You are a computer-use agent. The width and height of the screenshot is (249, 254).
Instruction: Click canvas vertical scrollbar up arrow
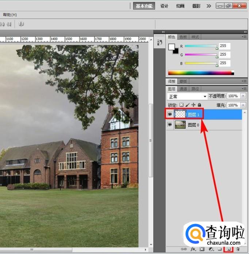[x=151, y=39]
